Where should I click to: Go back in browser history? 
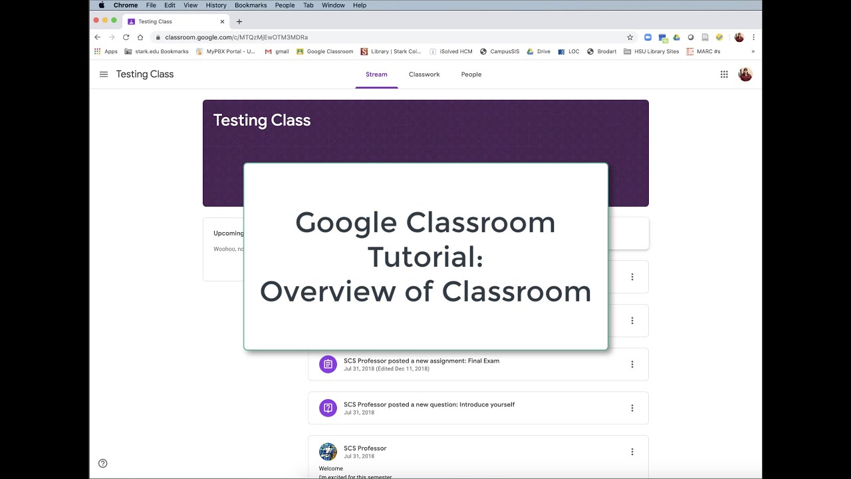tap(98, 37)
